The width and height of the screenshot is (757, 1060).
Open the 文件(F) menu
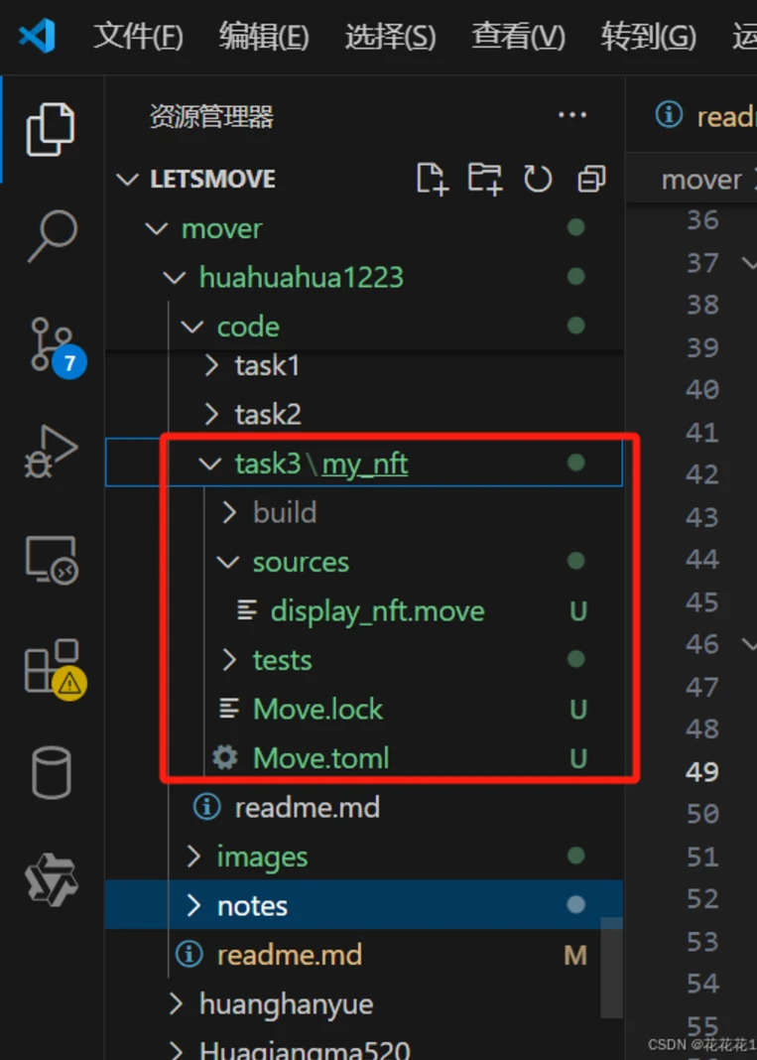tap(138, 37)
